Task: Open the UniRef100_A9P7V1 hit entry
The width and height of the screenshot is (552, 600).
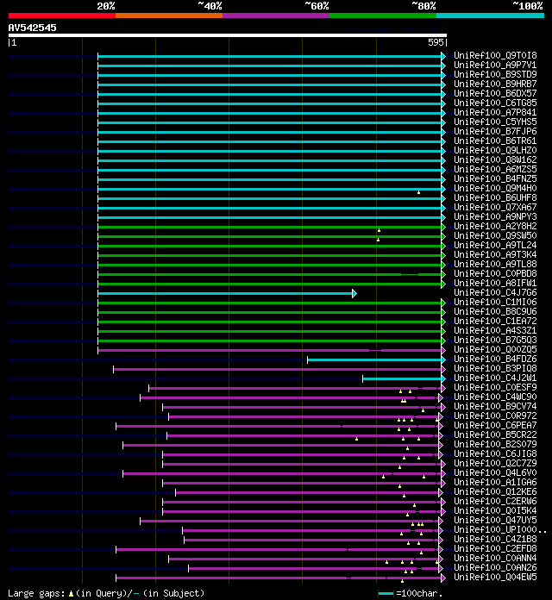Action: pos(495,66)
